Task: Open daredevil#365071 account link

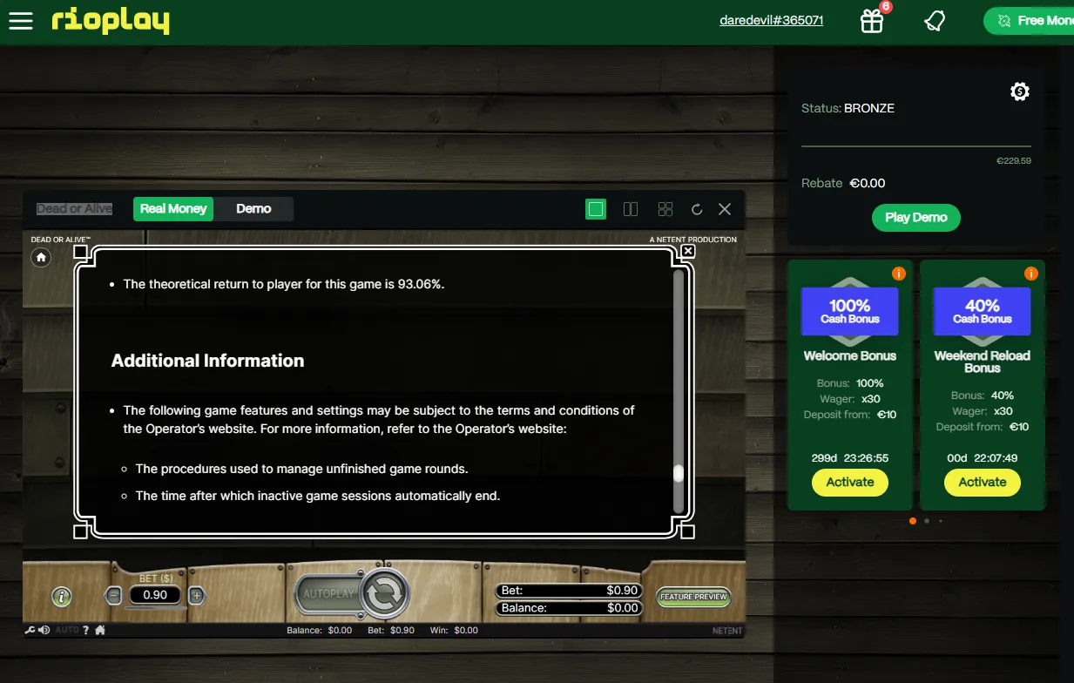Action: [772, 21]
